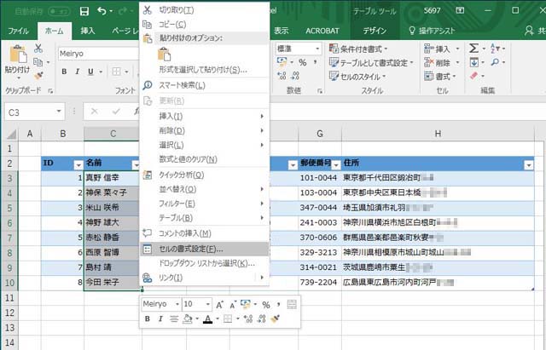Click the font color A in mini toolbar
Image resolution: width=546 pixels, height=350 pixels.
tap(207, 319)
